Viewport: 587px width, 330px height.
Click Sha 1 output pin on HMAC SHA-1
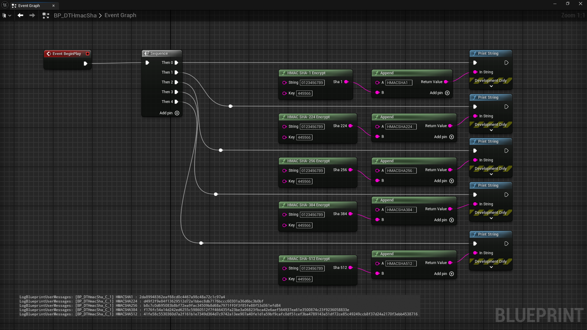(x=346, y=82)
